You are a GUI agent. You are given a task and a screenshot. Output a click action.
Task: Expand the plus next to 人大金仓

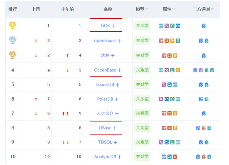pos(117,114)
